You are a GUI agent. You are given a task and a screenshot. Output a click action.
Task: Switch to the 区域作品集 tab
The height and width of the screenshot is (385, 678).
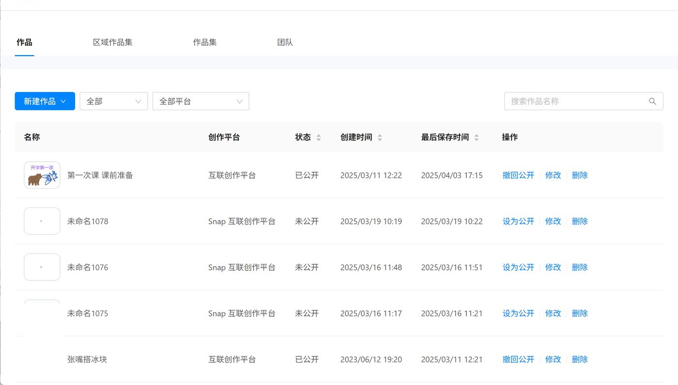(113, 42)
